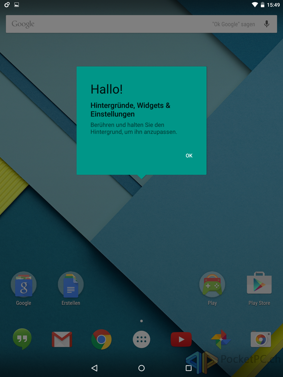Tap the home screen page indicator dot
Viewport: 283px width, 377px height.
141,321
